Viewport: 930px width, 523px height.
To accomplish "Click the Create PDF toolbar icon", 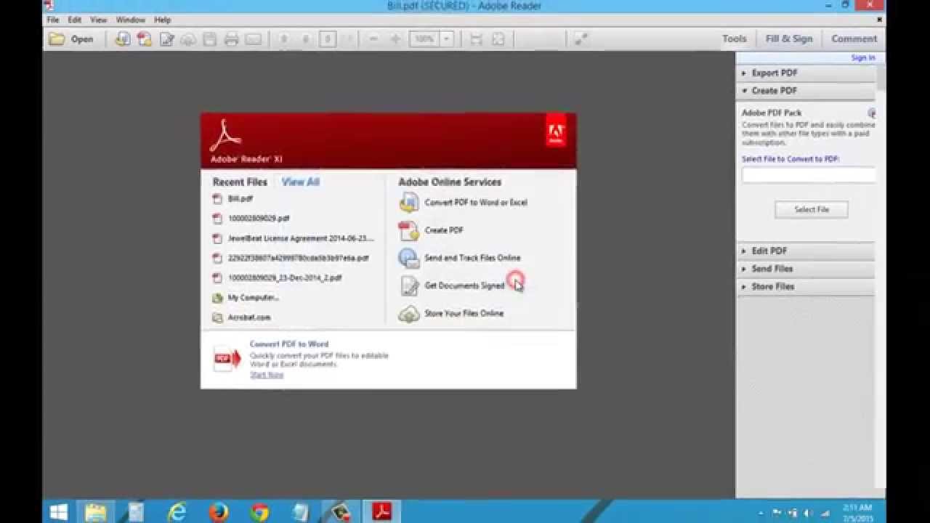I will [x=145, y=39].
